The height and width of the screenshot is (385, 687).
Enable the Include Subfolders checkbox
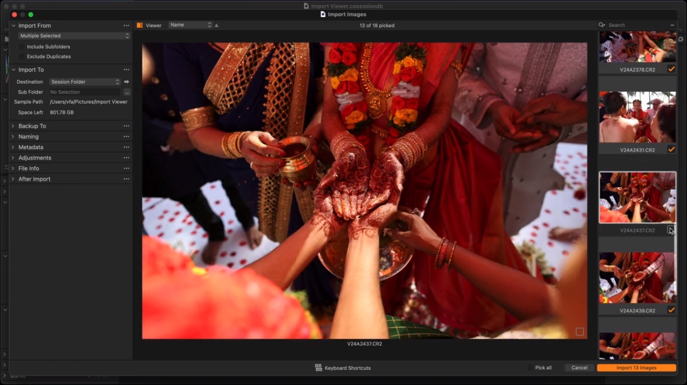point(22,47)
